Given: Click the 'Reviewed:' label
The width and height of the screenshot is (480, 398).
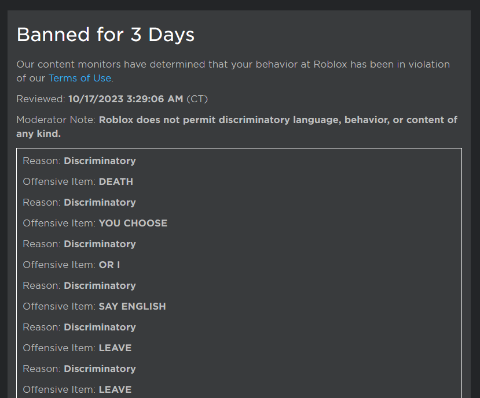Looking at the screenshot, I should pyautogui.click(x=41, y=99).
